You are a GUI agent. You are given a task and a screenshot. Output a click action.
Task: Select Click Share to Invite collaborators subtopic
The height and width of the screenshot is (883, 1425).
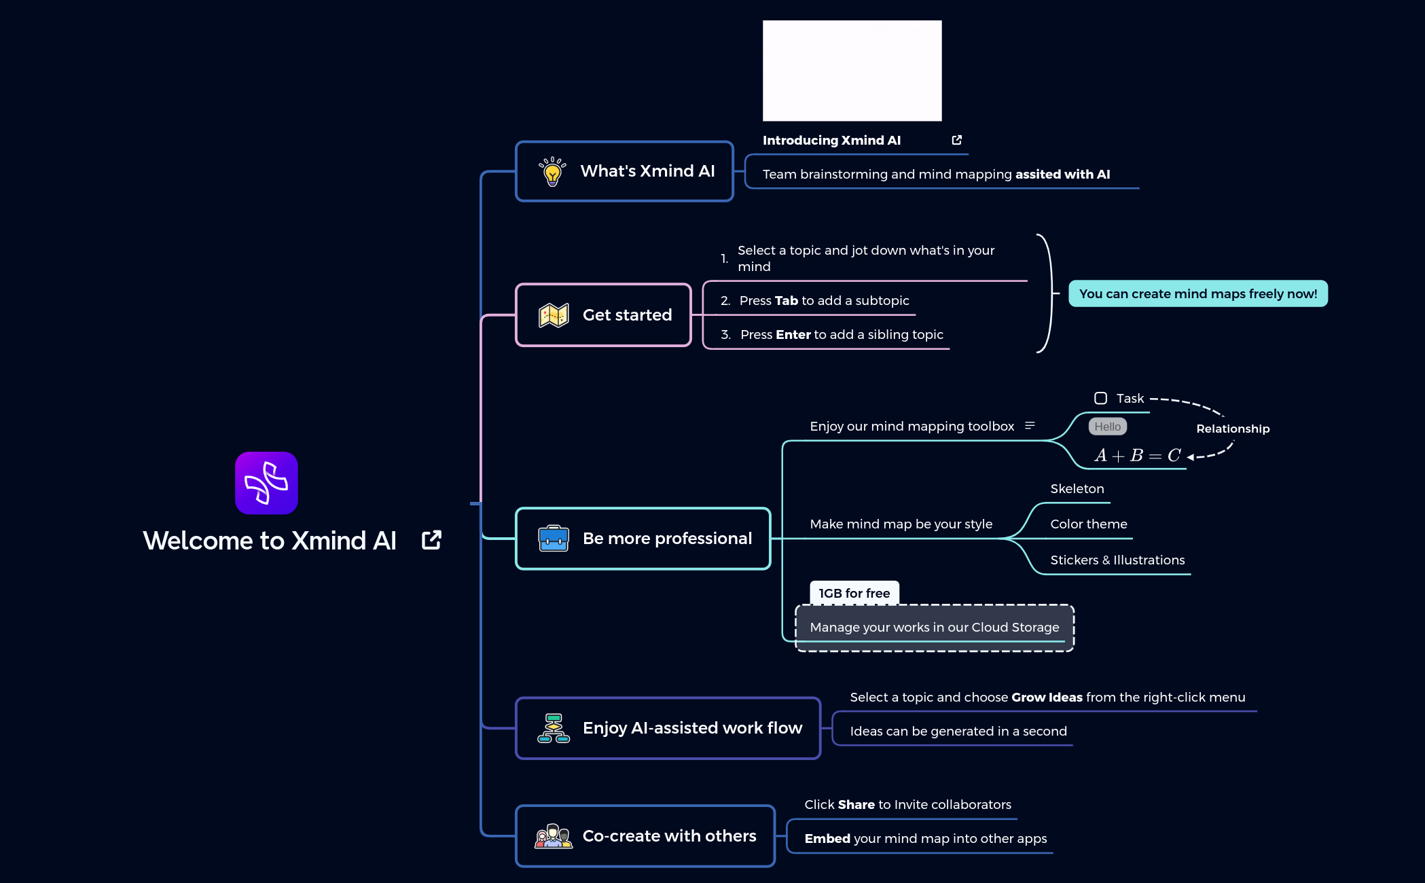908,804
